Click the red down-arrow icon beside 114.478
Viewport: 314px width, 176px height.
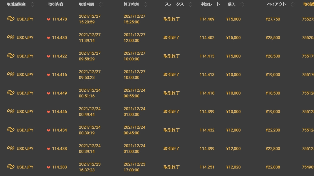pyautogui.click(x=48, y=19)
